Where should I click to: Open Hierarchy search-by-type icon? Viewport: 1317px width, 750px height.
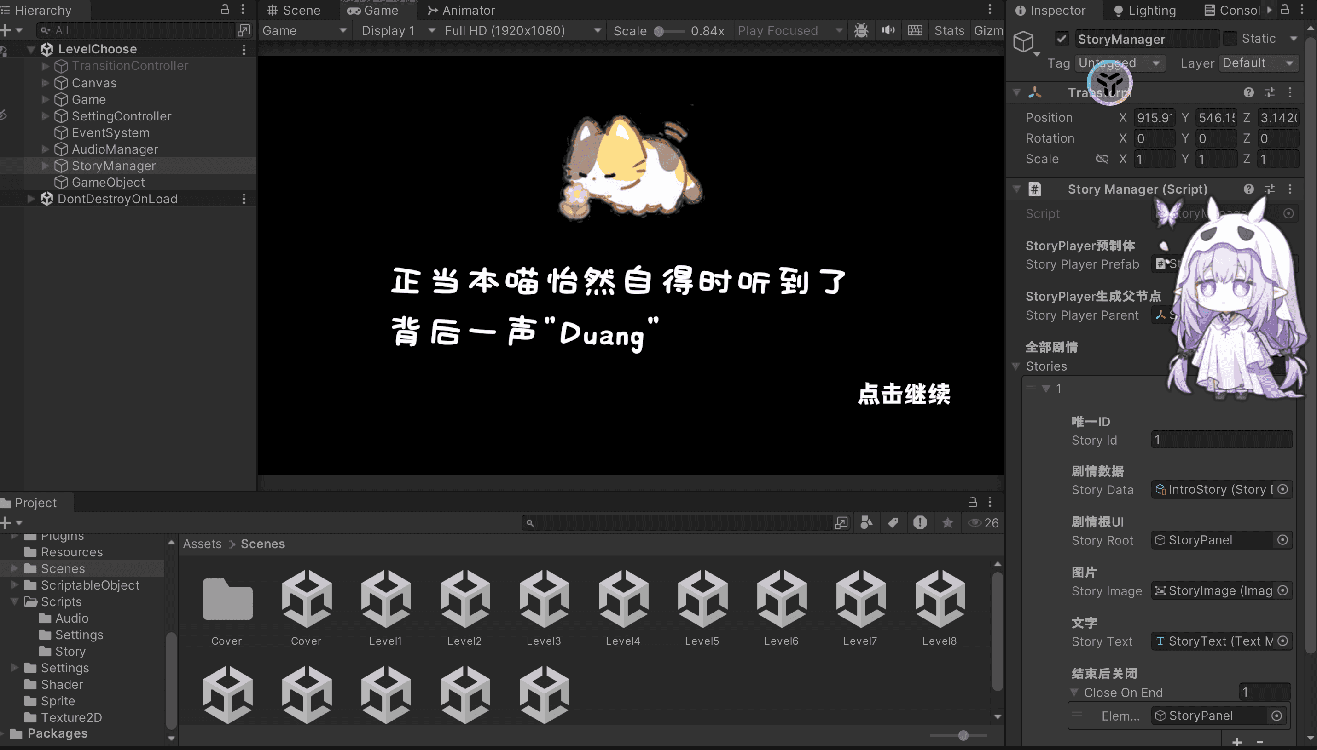tap(244, 30)
